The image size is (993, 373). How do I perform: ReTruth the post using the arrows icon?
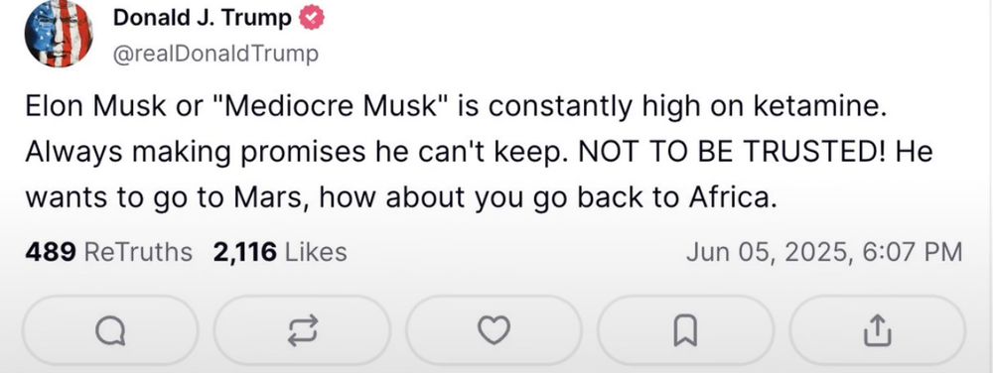pos(302,330)
